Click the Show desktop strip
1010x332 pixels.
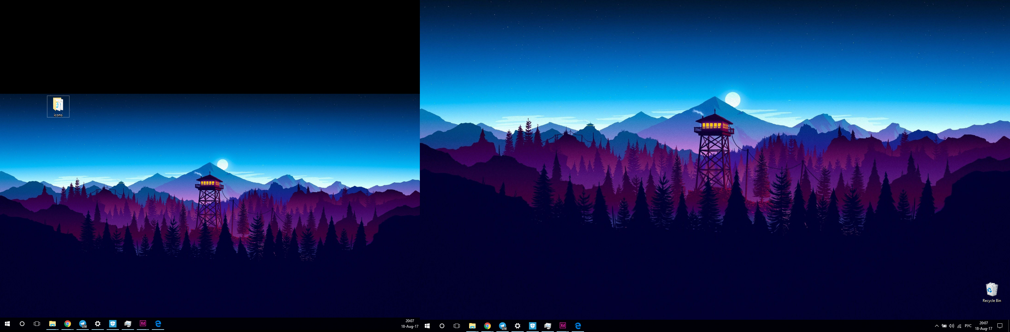pos(1009,326)
